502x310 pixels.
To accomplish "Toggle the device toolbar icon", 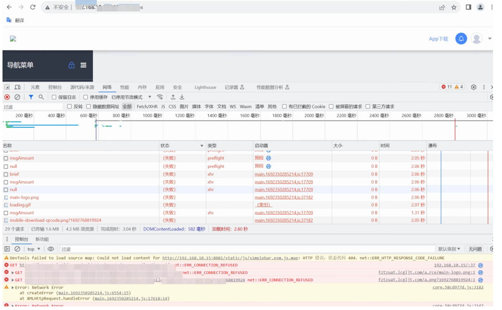I will pos(17,87).
